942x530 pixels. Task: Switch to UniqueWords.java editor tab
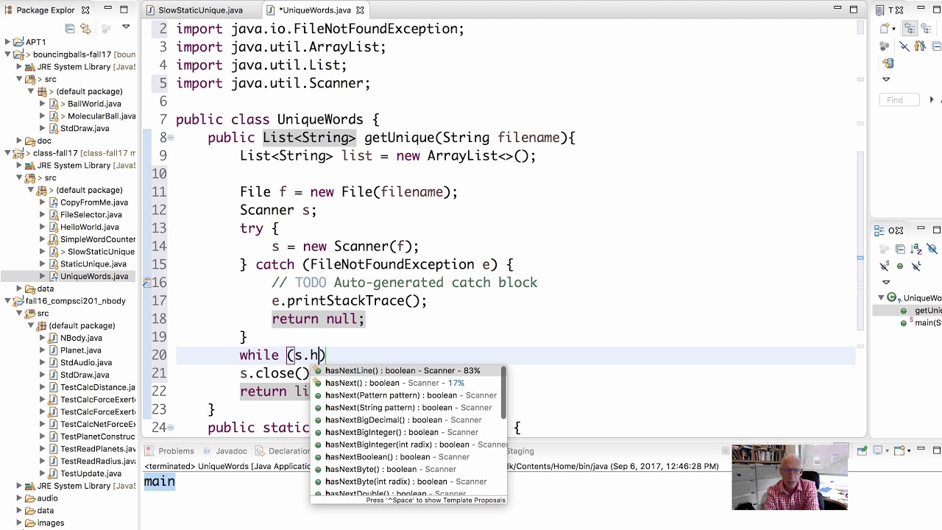pyautogui.click(x=314, y=10)
